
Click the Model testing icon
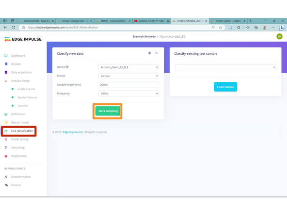6,139
